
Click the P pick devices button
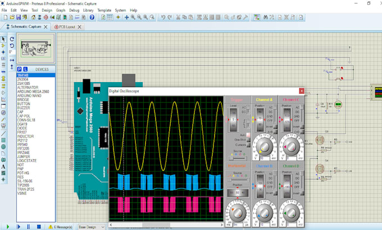point(20,69)
